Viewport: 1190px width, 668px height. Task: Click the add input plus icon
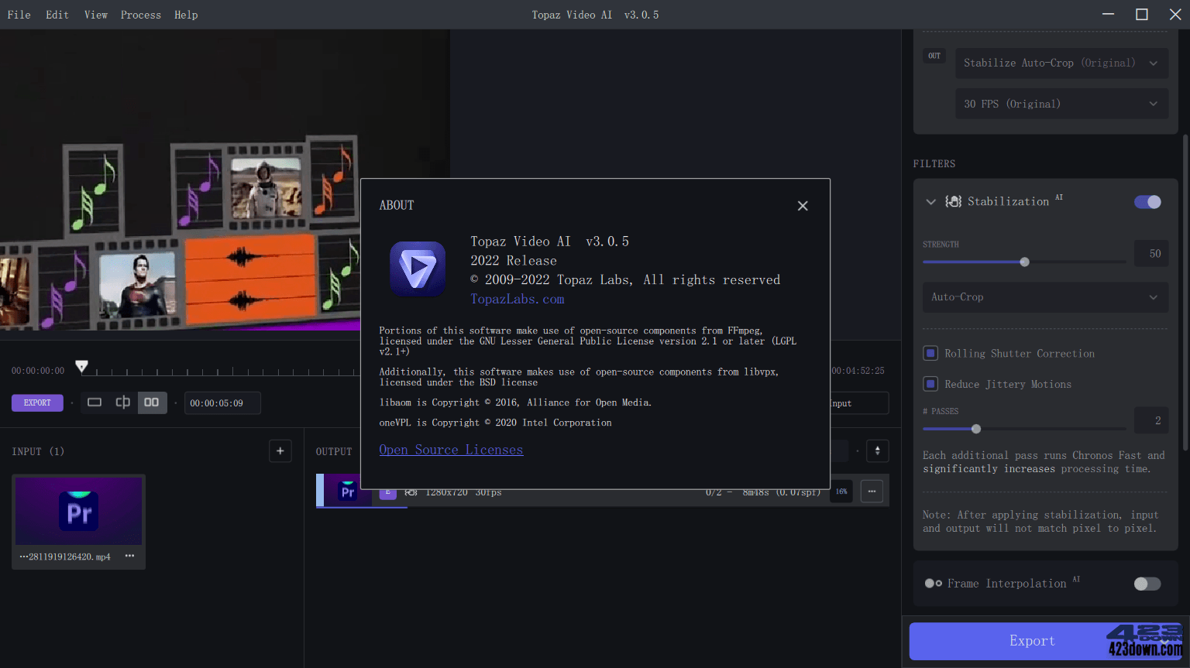(x=280, y=450)
